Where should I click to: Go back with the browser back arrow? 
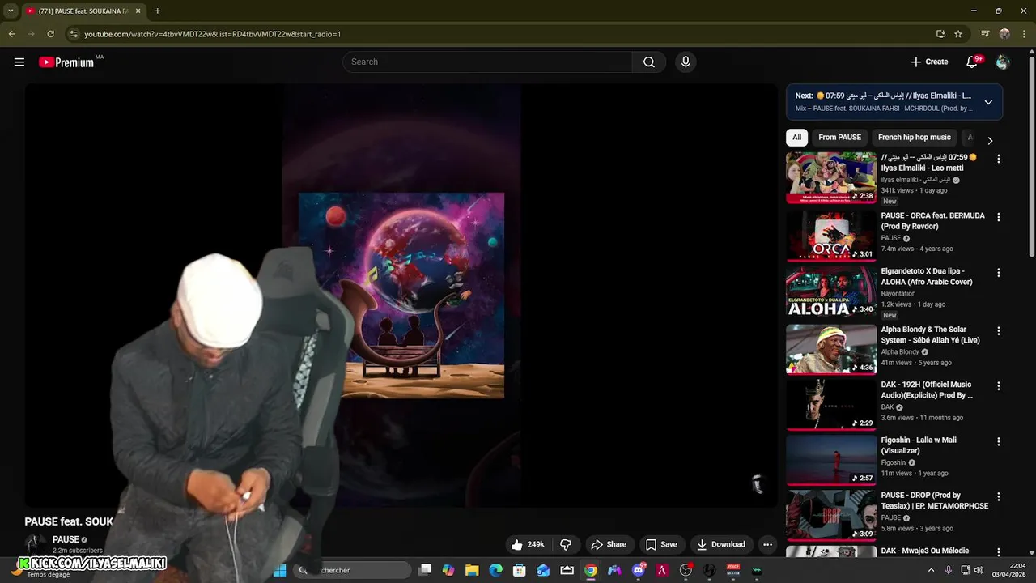pyautogui.click(x=11, y=34)
